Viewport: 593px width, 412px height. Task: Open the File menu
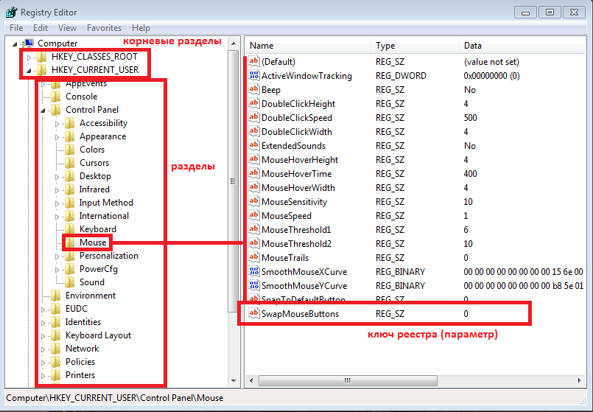click(16, 28)
